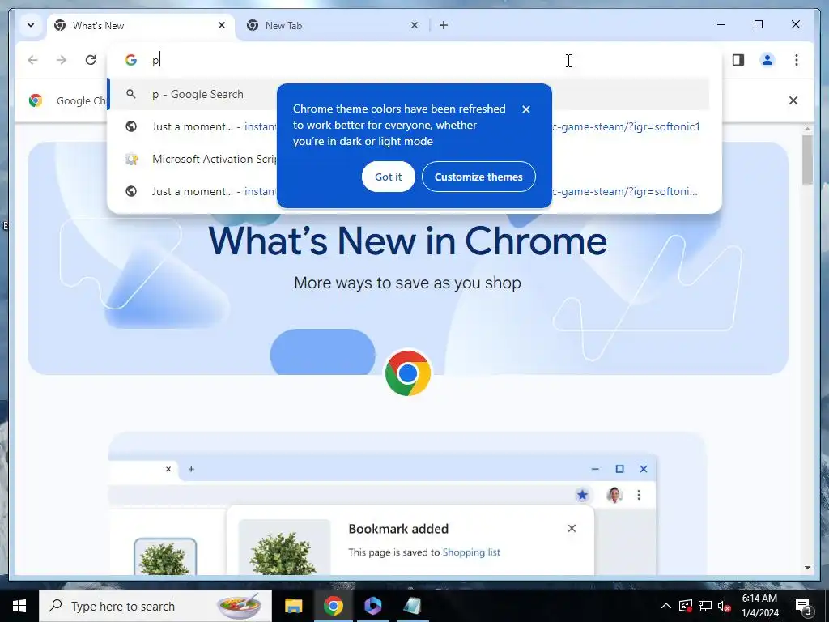
Task: Click the scrollbar down arrow
Action: tap(807, 568)
